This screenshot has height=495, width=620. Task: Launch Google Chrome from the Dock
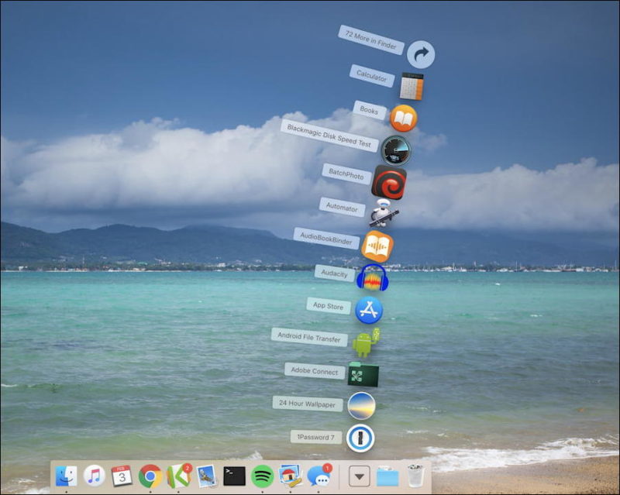(x=152, y=476)
